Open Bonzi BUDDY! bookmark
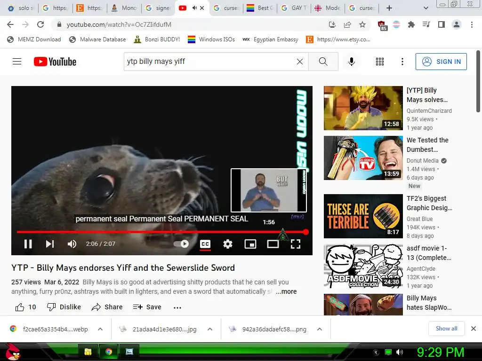 point(157,39)
